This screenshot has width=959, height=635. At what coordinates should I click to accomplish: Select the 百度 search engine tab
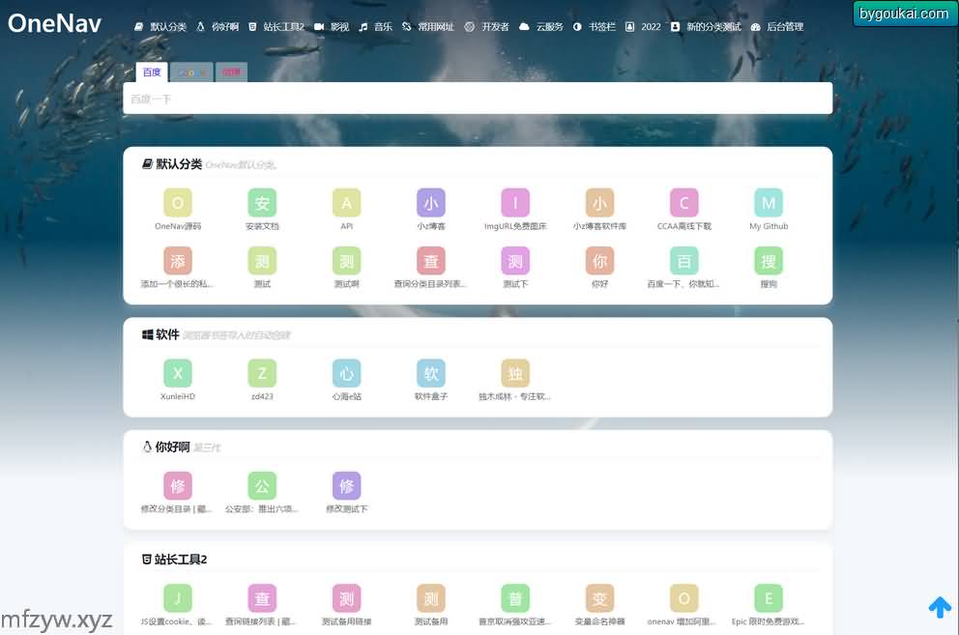click(152, 72)
